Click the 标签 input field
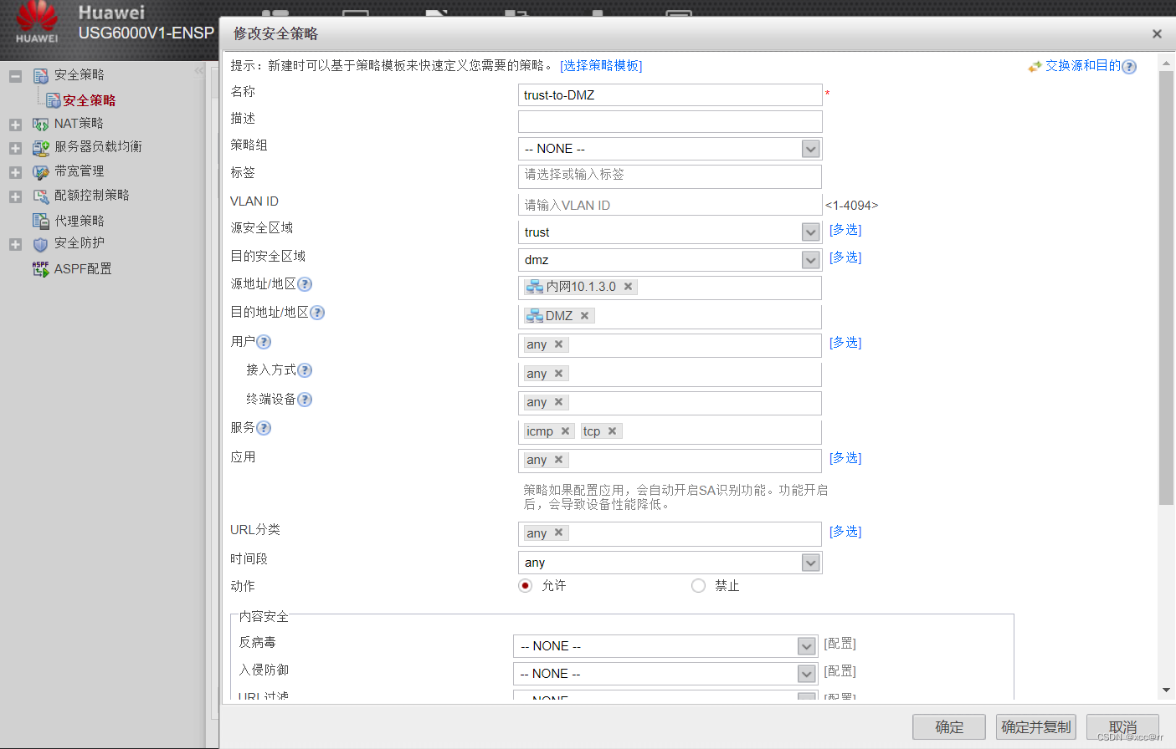The height and width of the screenshot is (749, 1176). pos(670,176)
